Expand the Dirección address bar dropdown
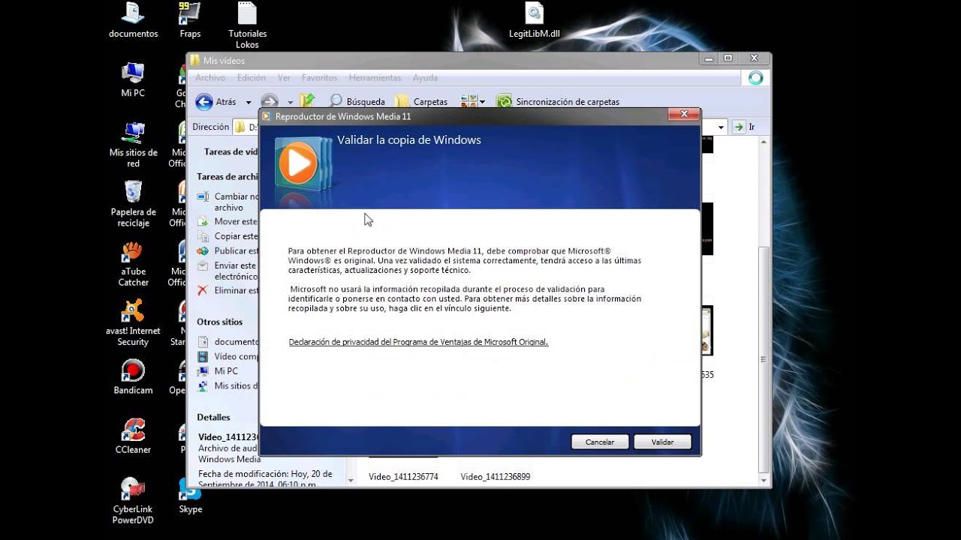This screenshot has height=540, width=961. [x=721, y=127]
